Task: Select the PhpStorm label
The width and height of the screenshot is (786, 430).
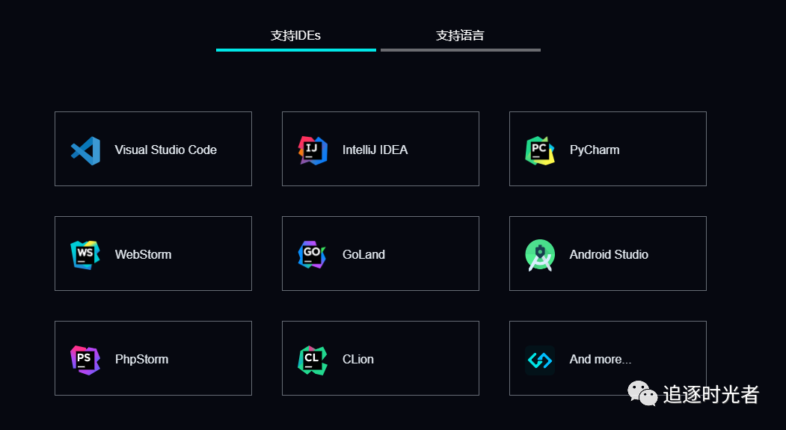Action: pyautogui.click(x=142, y=360)
